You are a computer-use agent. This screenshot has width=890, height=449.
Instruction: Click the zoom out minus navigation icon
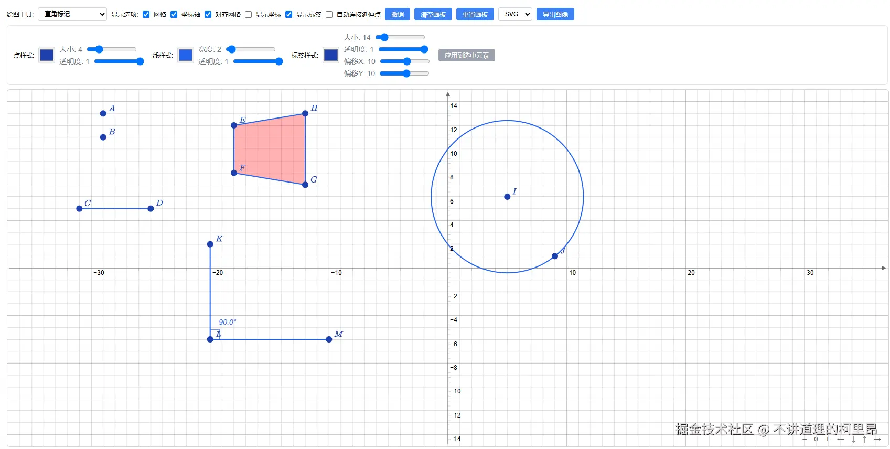pyautogui.click(x=805, y=439)
